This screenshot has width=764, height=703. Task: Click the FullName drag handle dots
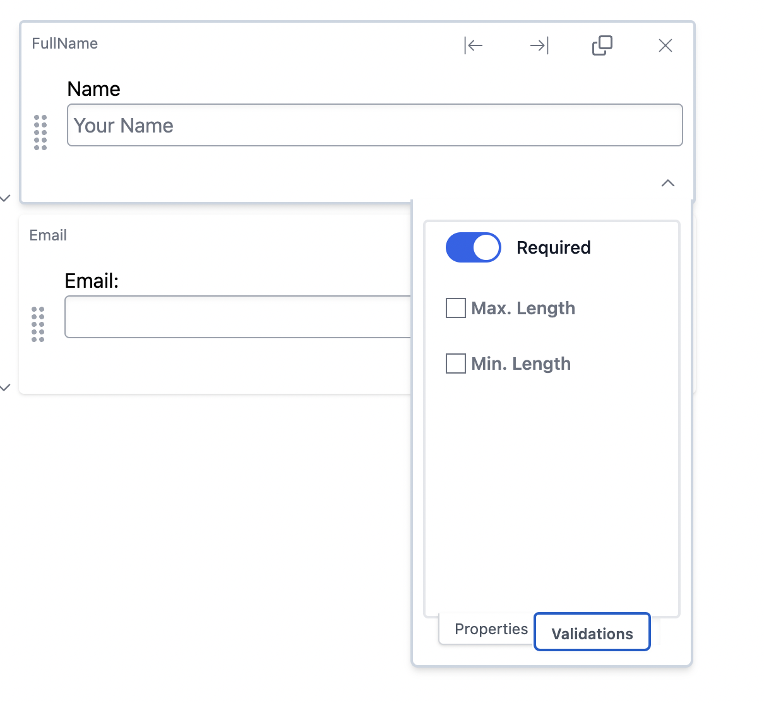point(41,133)
